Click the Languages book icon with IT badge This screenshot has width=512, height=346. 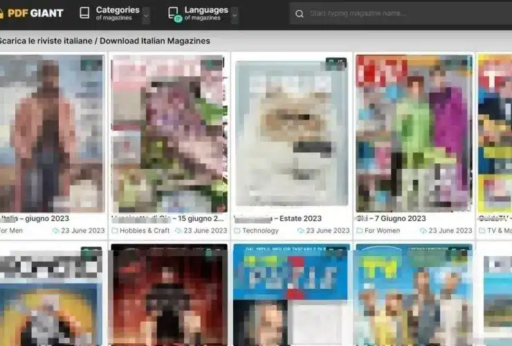(x=174, y=13)
